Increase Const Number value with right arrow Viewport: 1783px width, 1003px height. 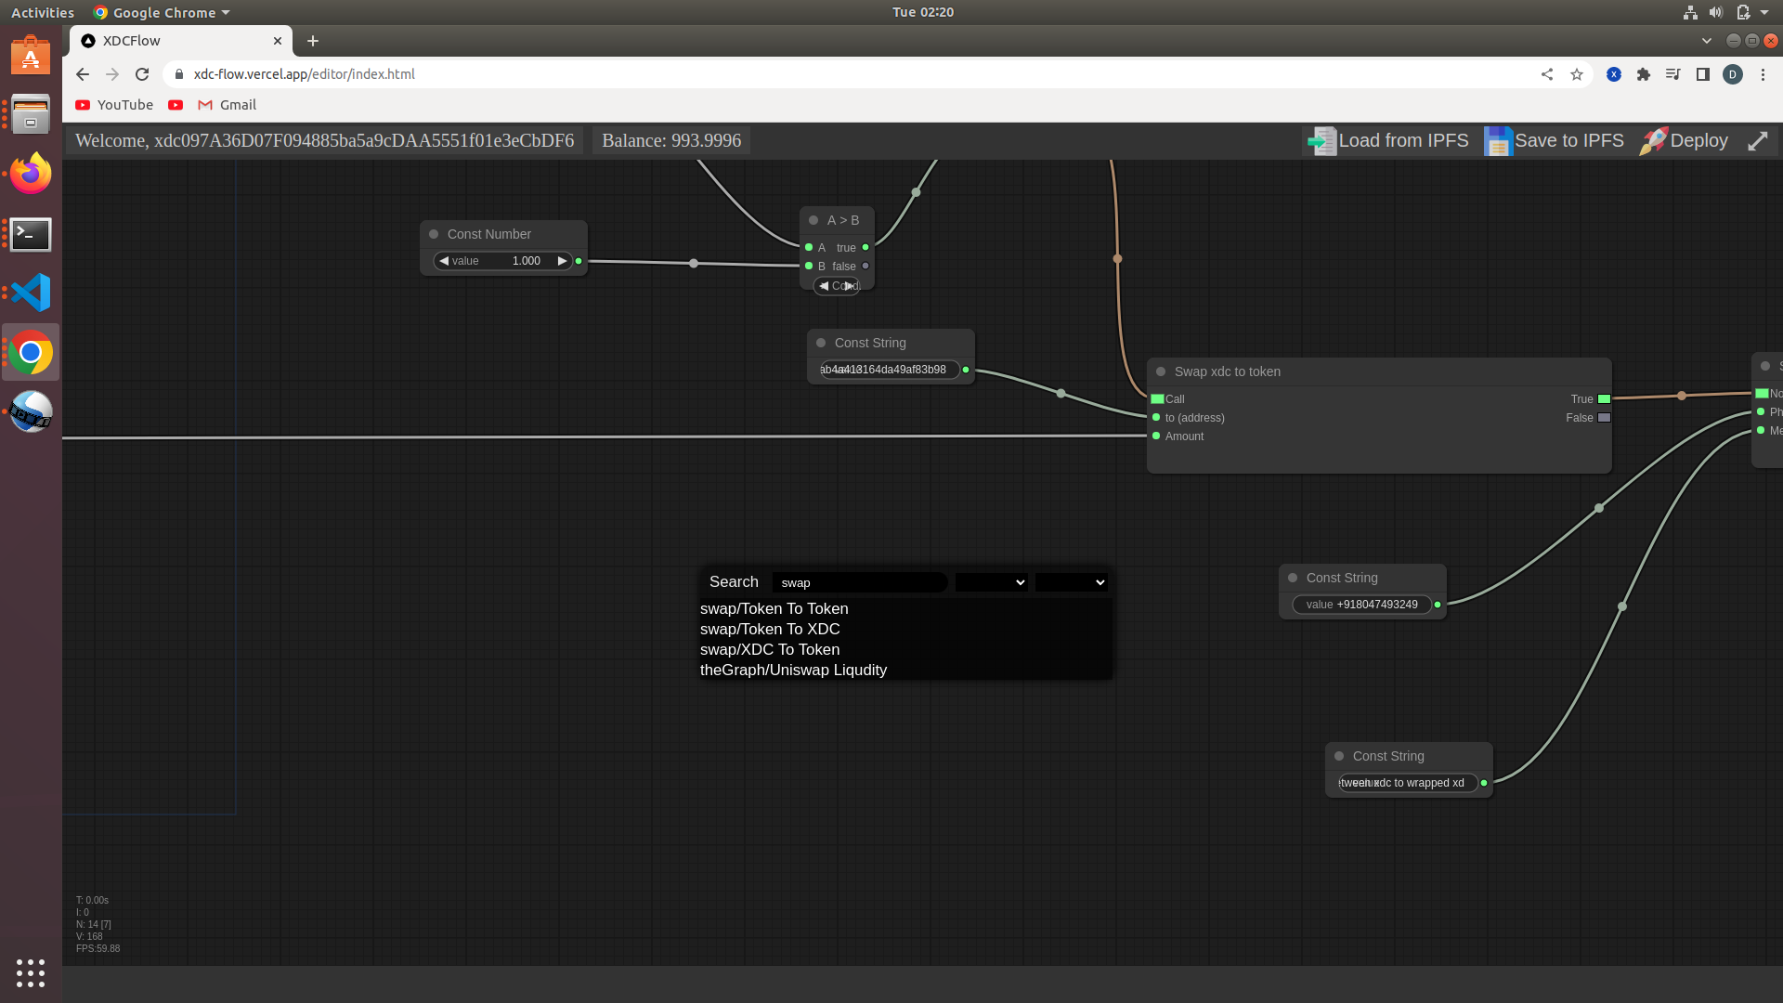[562, 261]
